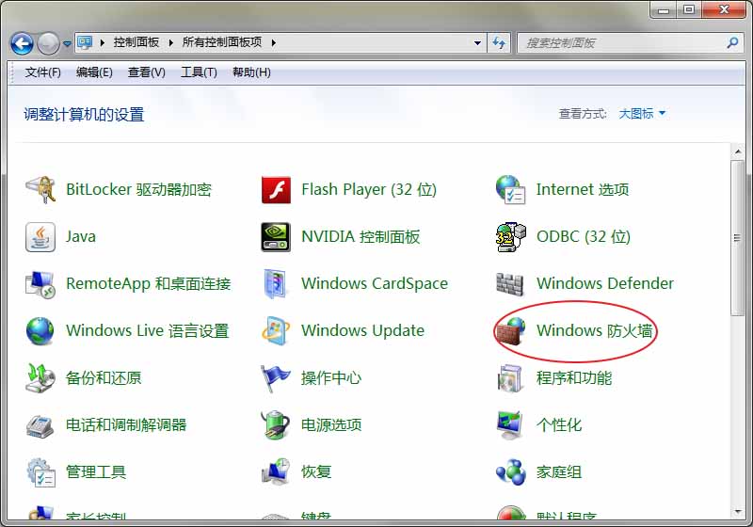Open the Windows 防火墙 link text

tap(595, 330)
